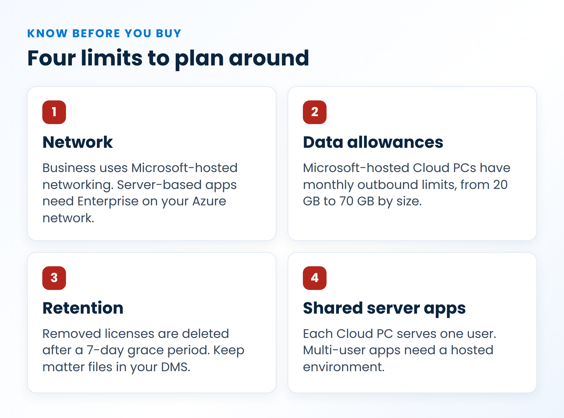Select the Retention card heading
Screen dimensions: 564x418
click(83, 308)
